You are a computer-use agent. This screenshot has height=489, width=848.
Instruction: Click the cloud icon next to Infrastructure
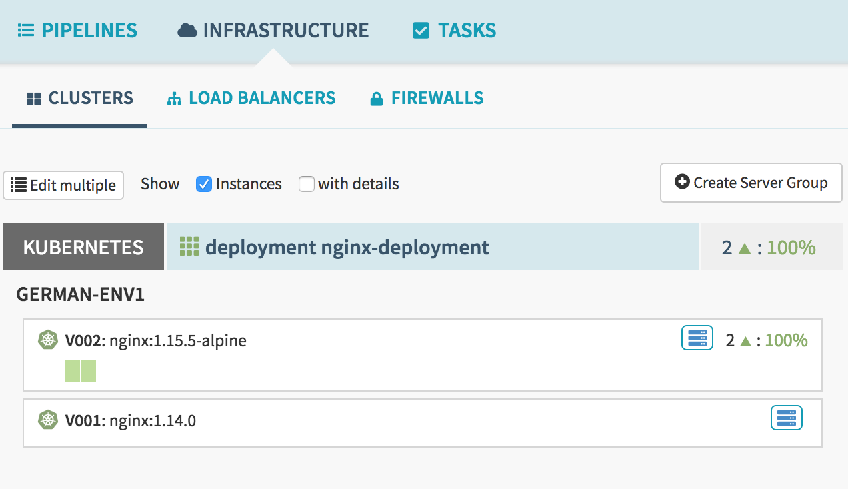click(187, 31)
